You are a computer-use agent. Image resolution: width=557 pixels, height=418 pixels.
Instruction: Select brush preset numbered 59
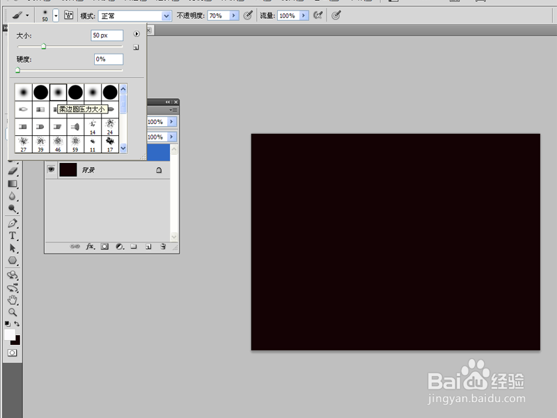[75, 144]
